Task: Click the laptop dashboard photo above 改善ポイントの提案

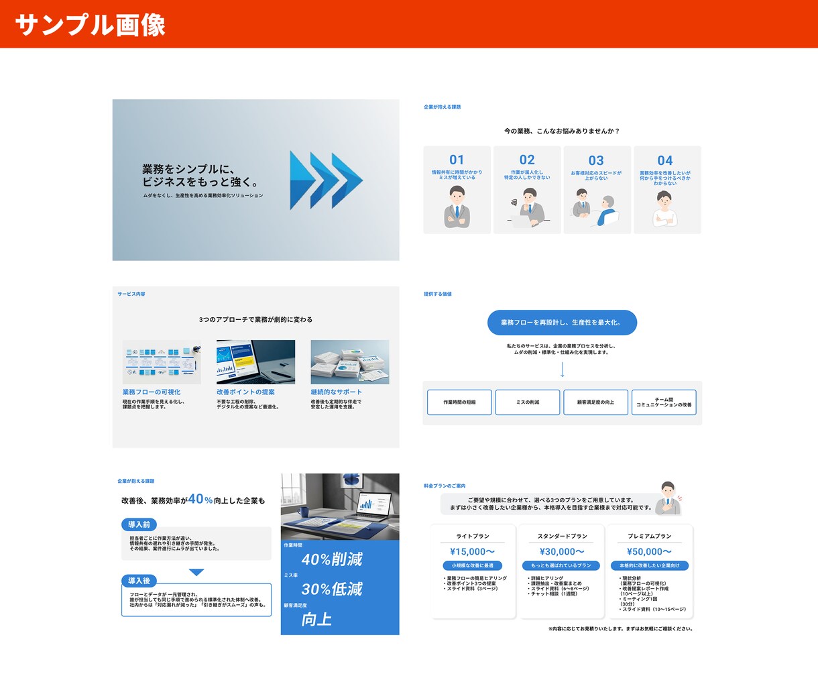Action: (x=255, y=362)
